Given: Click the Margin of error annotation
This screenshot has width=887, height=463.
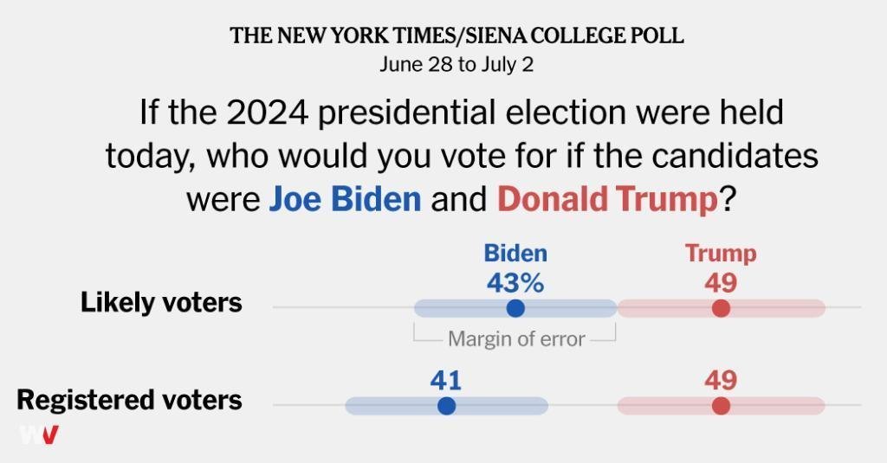Looking at the screenshot, I should [x=516, y=339].
